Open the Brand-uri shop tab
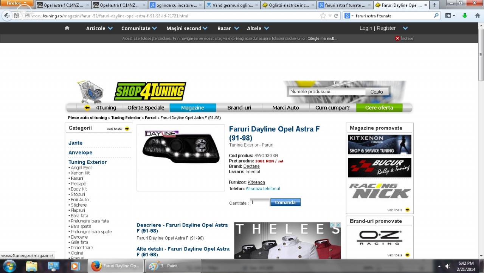This screenshot has height=273, width=484. point(239,108)
